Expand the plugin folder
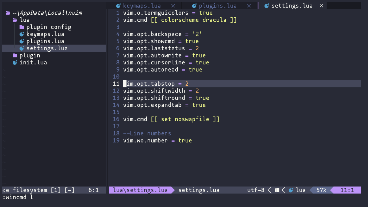The width and height of the screenshot is (368, 207). [x=30, y=55]
